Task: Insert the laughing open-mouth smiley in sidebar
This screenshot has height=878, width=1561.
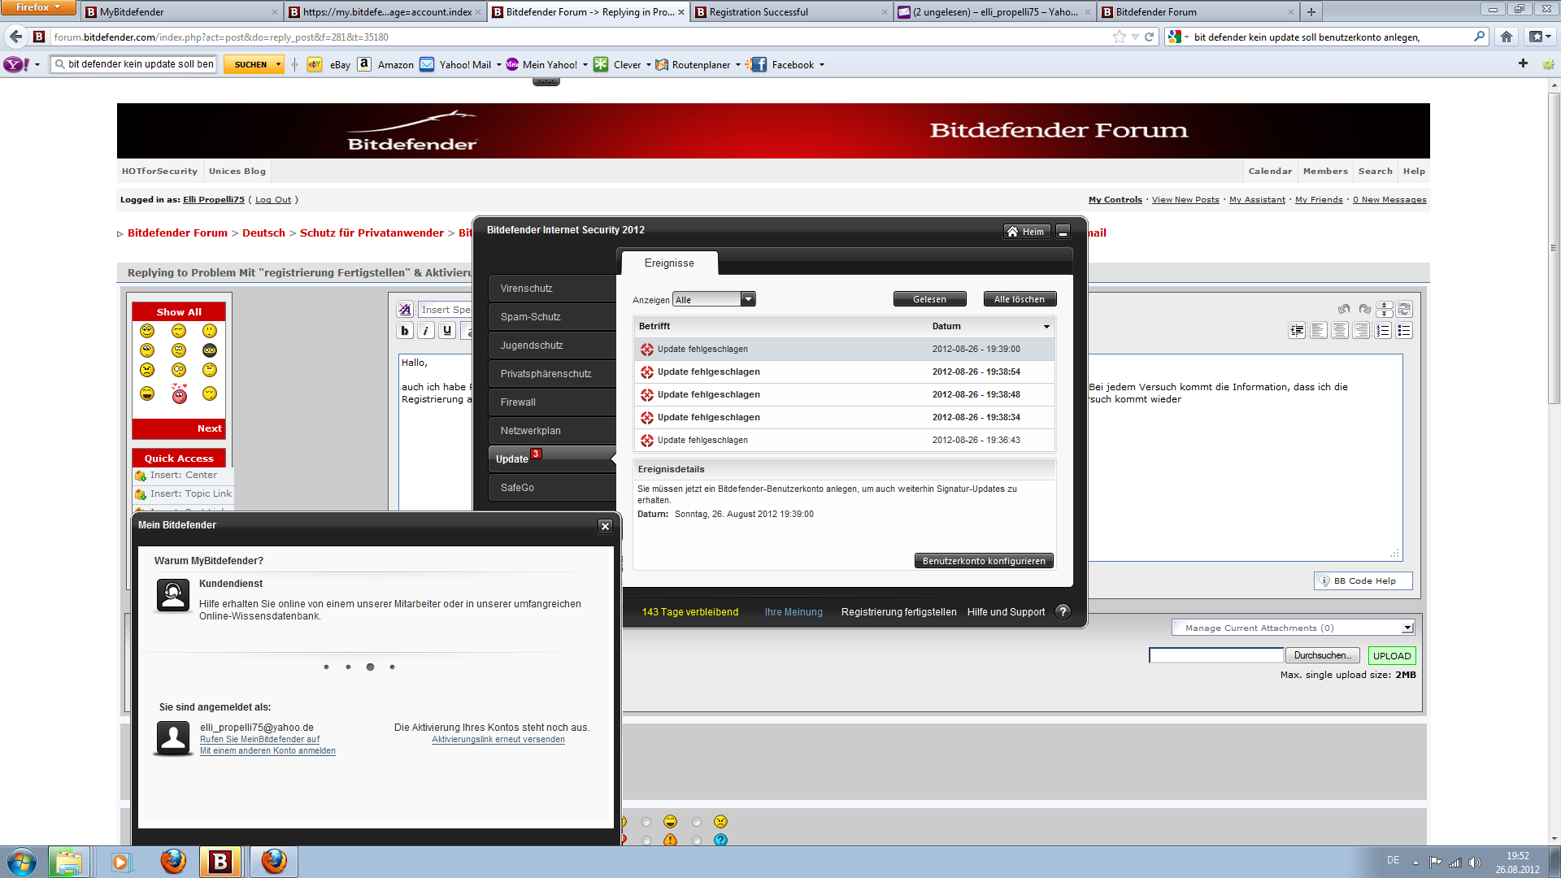Action: (x=147, y=393)
